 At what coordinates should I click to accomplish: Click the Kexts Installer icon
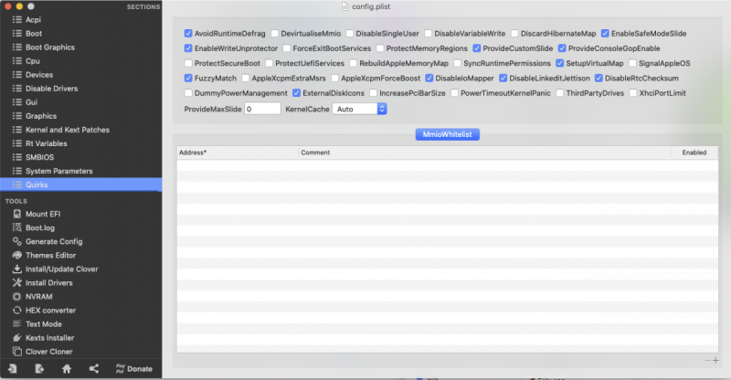click(17, 338)
